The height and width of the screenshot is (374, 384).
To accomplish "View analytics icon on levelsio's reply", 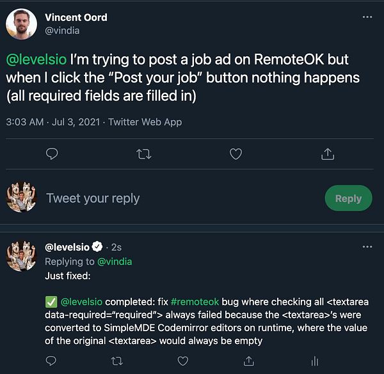I will [x=314, y=362].
